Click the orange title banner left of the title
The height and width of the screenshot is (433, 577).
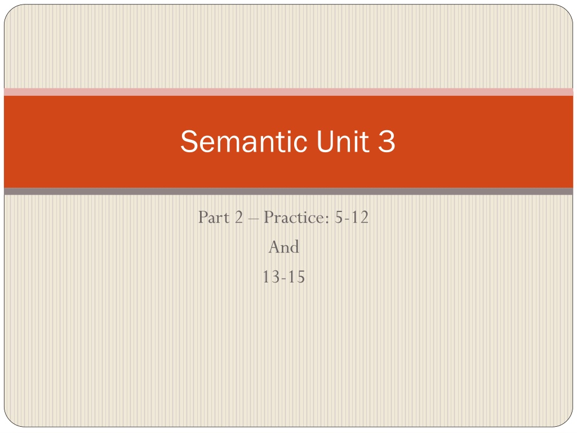92,142
